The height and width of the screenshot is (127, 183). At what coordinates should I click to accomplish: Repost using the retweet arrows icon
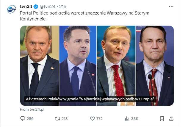57,118
